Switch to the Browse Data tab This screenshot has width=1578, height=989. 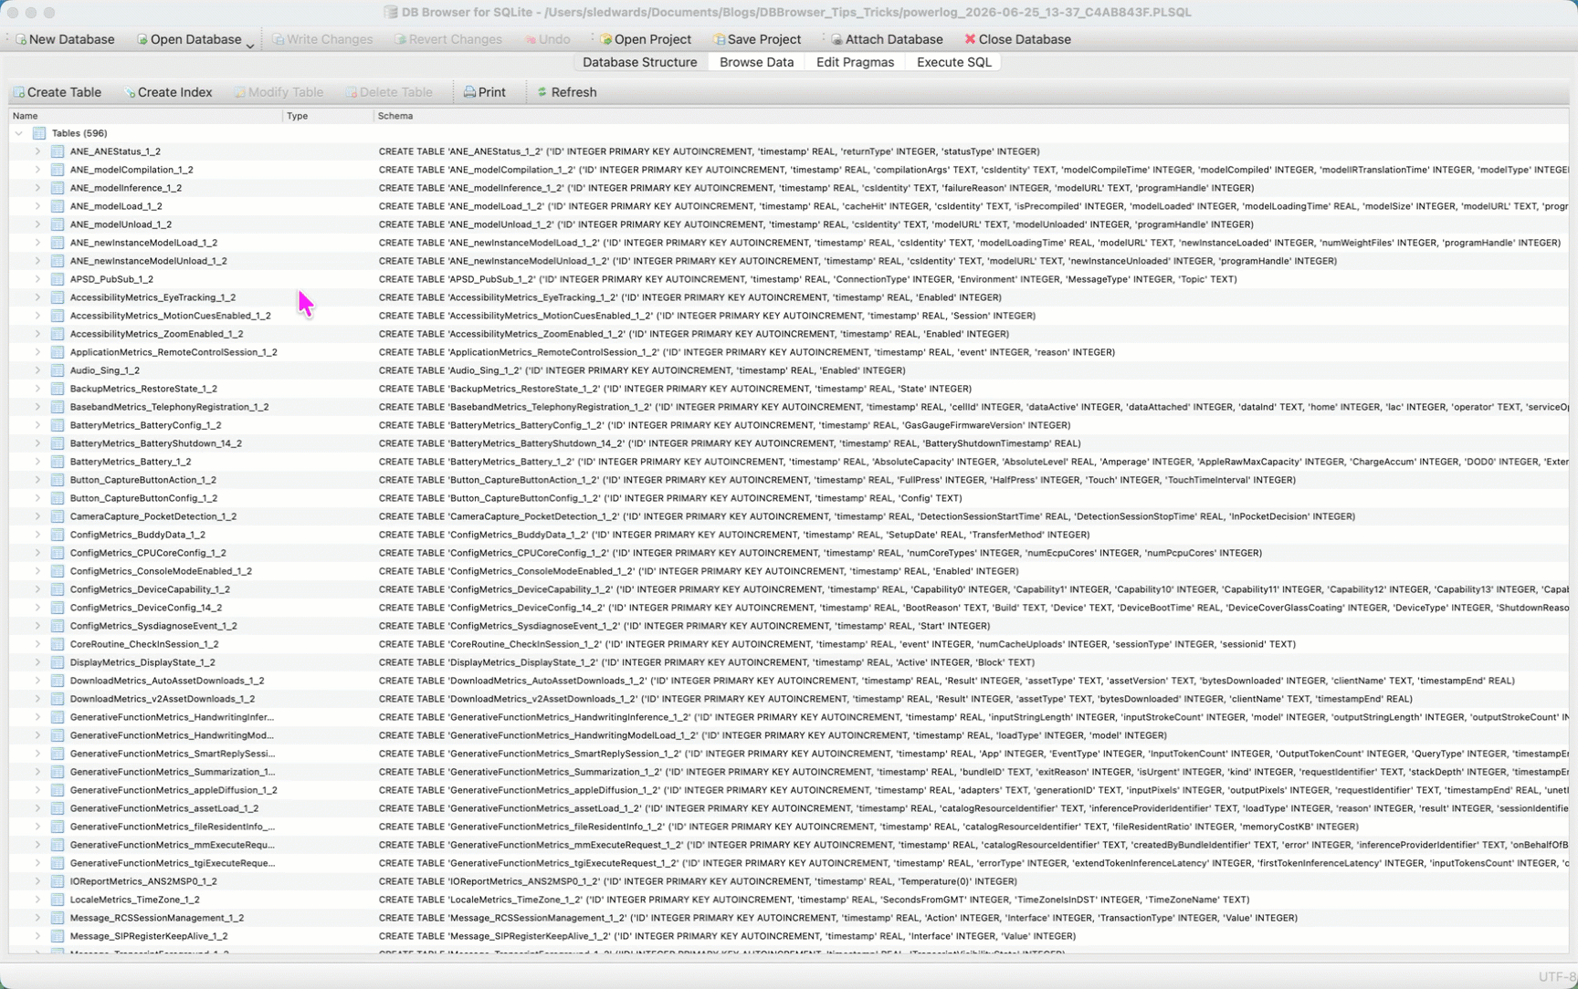756,62
